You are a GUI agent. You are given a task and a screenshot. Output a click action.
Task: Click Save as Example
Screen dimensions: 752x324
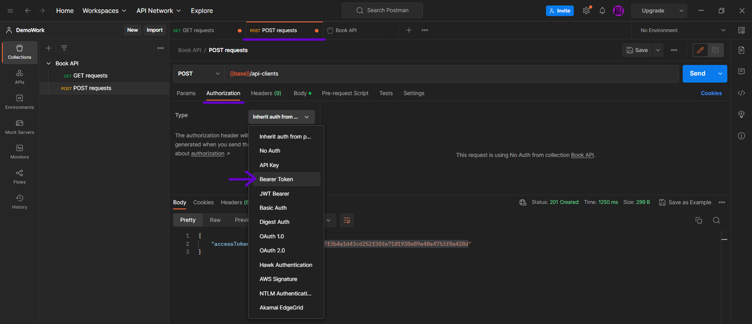[685, 203]
